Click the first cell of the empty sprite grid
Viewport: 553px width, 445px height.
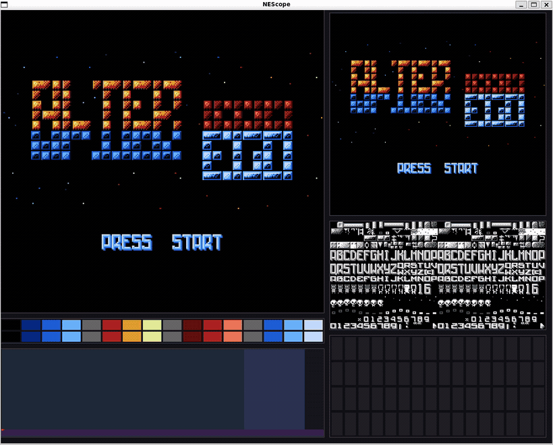point(337,349)
